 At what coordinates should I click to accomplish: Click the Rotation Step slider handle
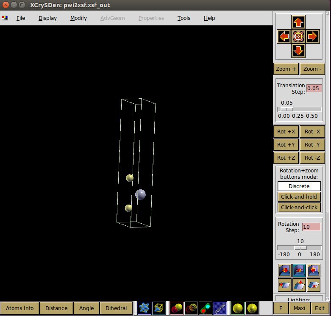pos(300,248)
